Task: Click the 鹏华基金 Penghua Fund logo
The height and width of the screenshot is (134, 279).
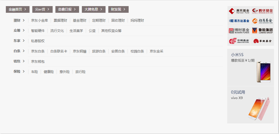Action: tap(263, 11)
